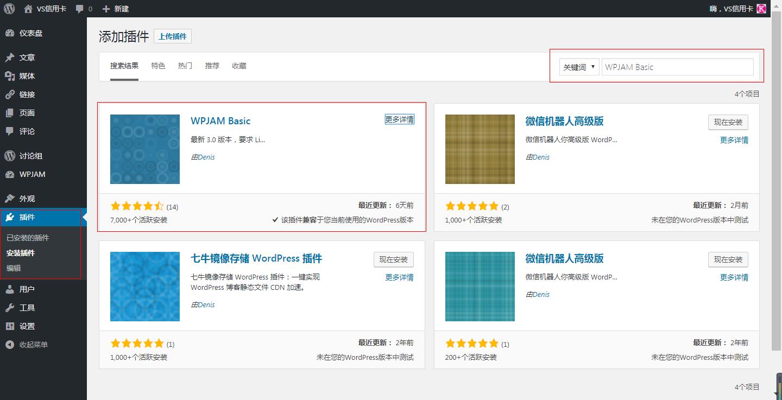
Task: Open the 用户 users menu
Action: [x=27, y=289]
